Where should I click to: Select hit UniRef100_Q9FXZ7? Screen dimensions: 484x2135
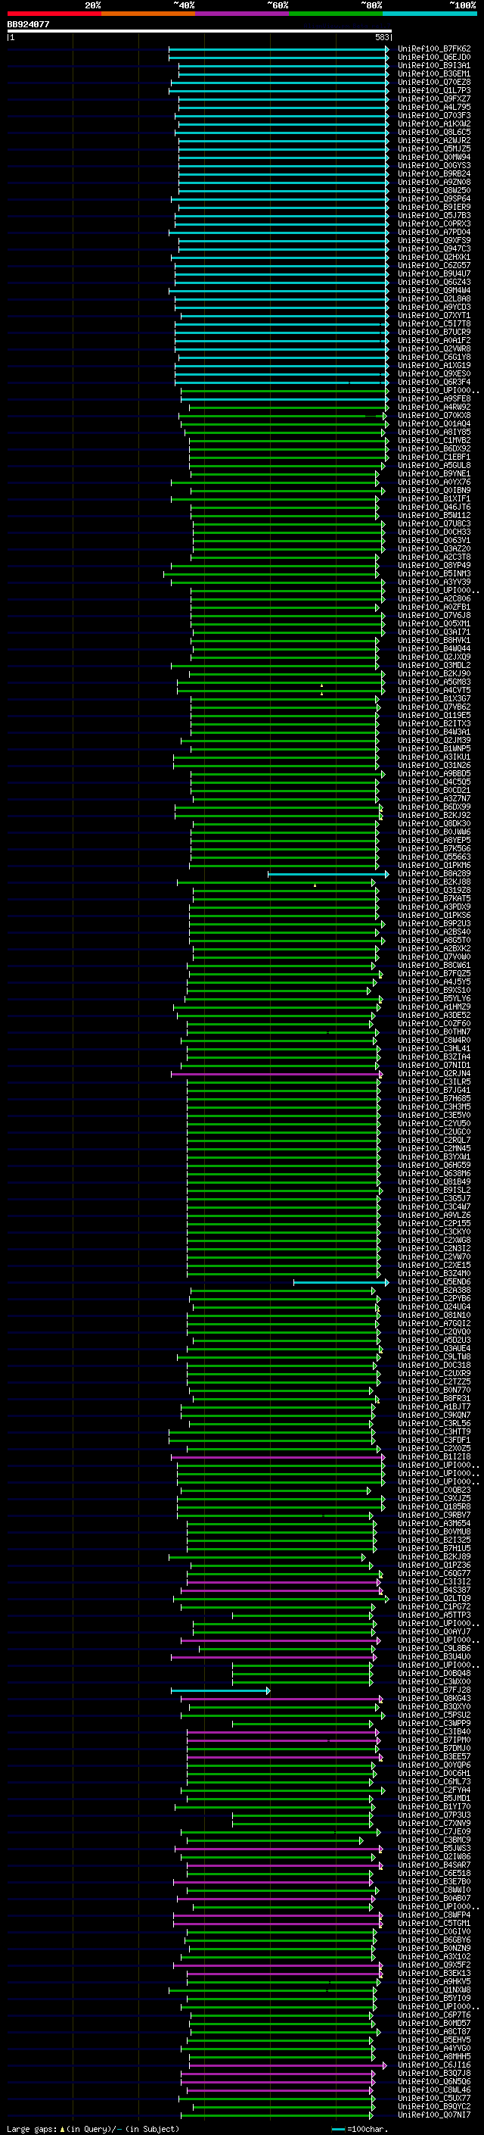(434, 98)
